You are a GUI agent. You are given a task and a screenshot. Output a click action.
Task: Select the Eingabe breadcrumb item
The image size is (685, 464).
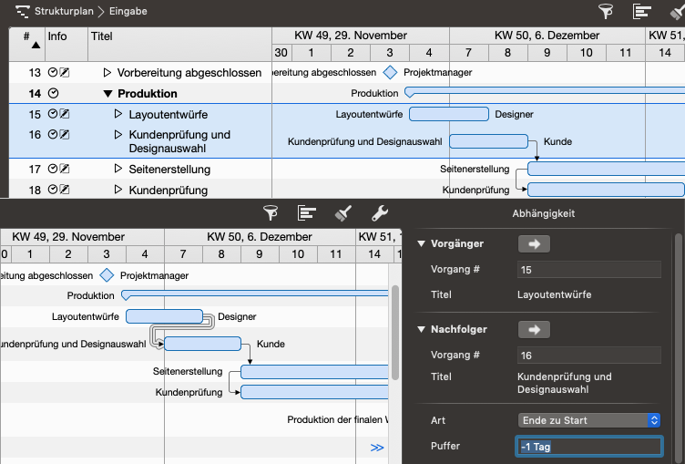(x=128, y=12)
